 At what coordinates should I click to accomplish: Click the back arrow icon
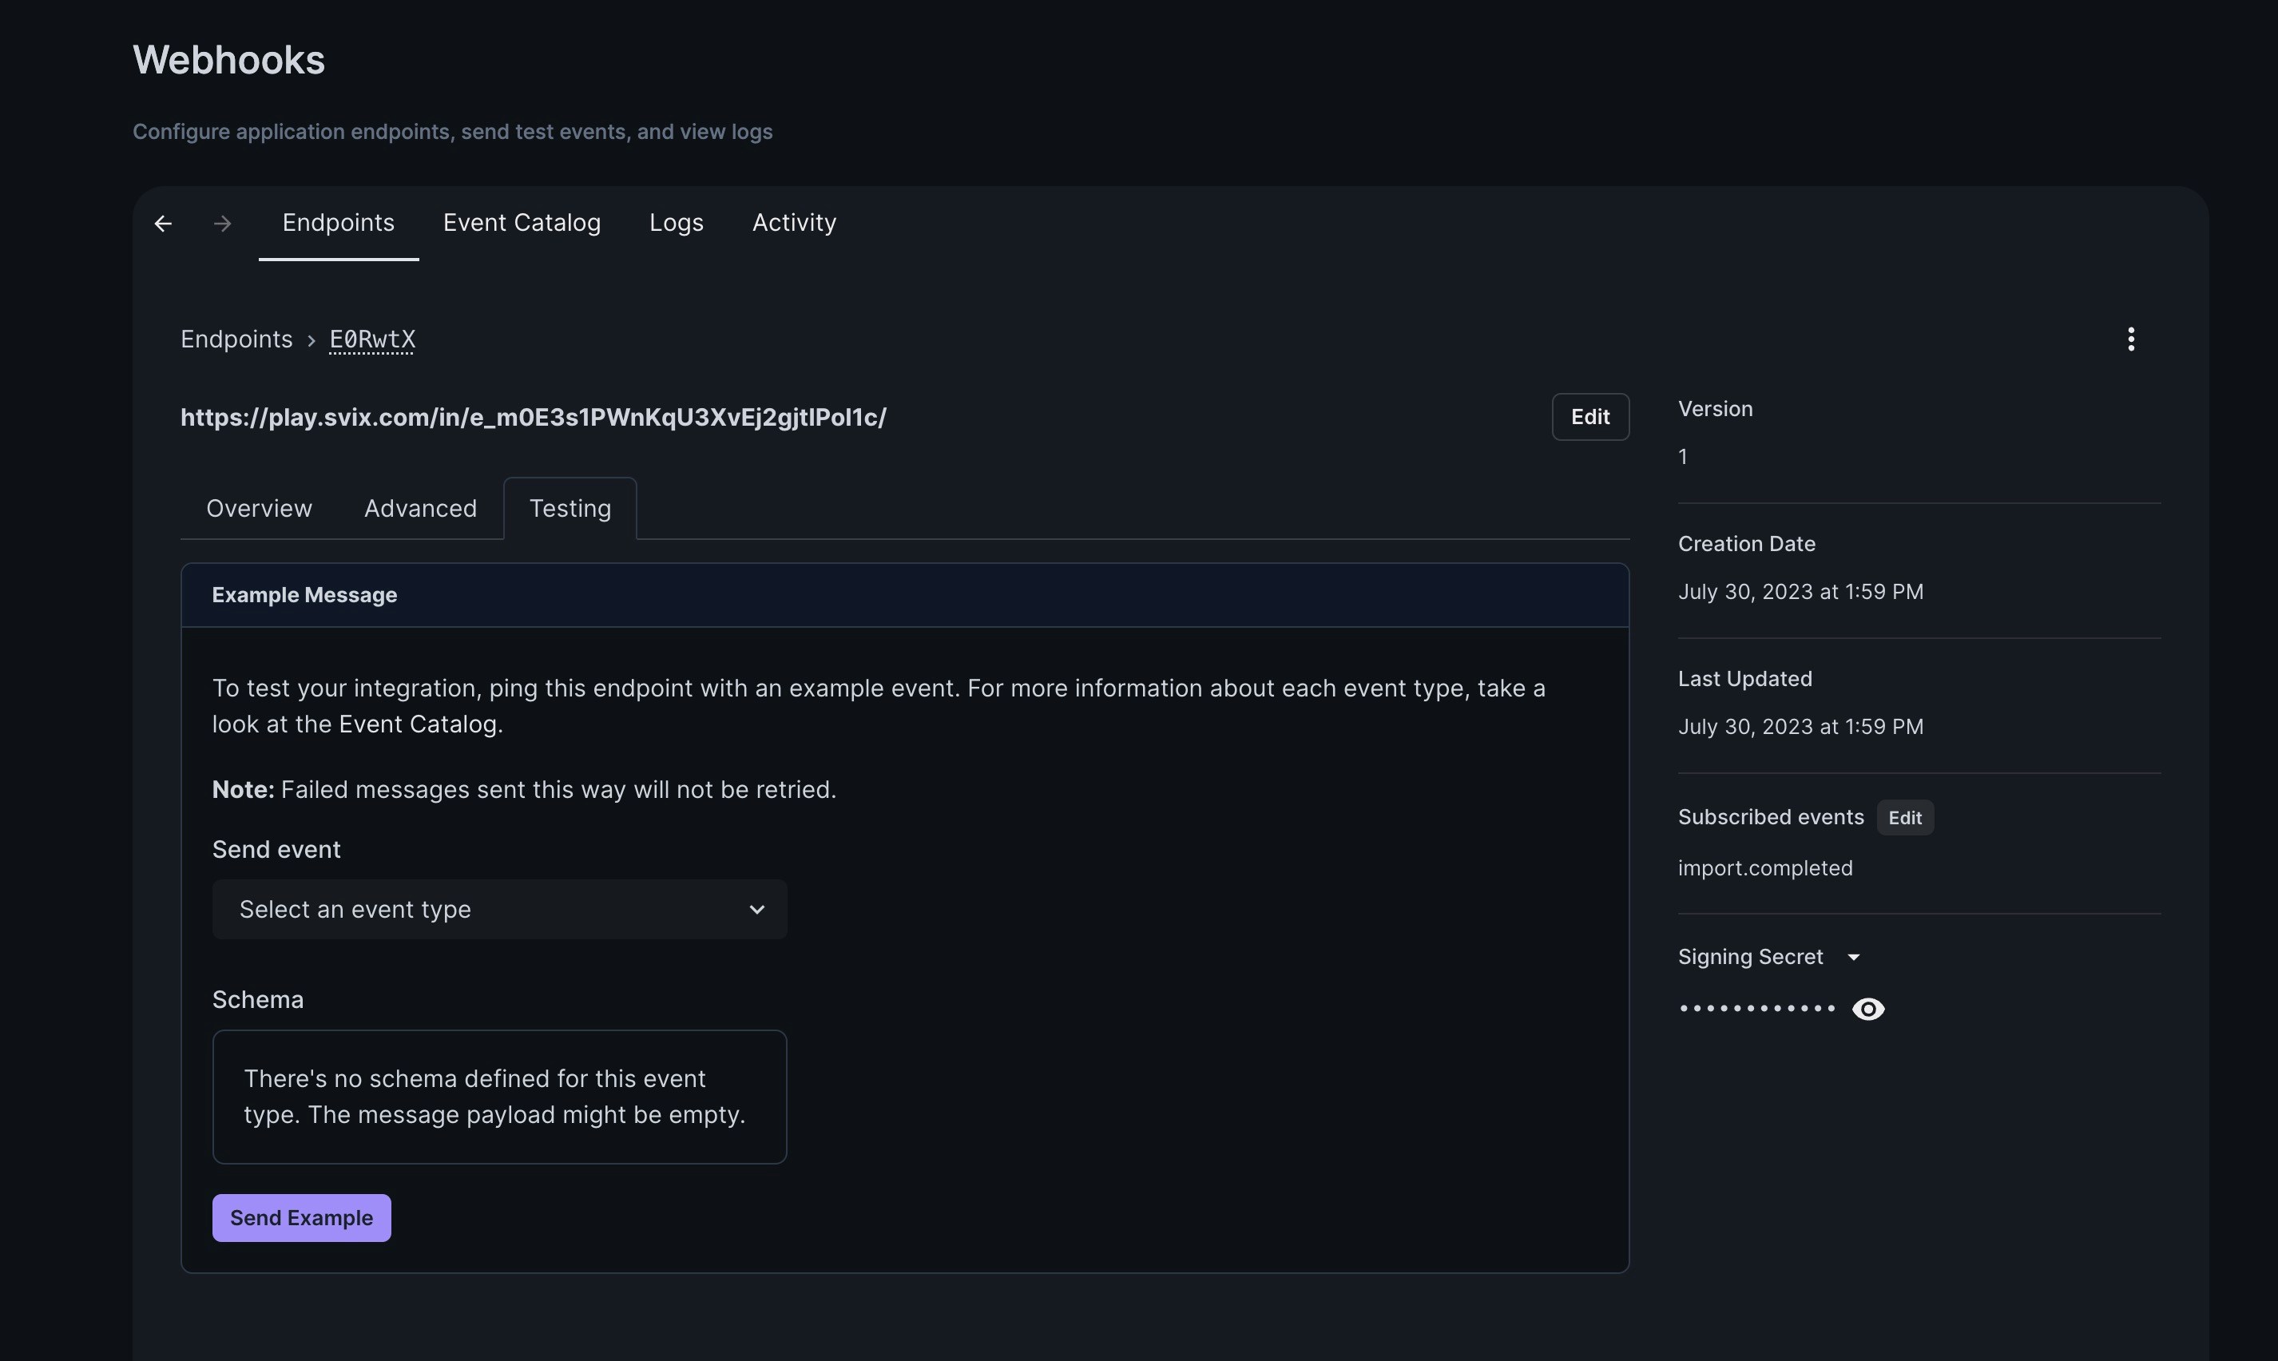click(163, 224)
